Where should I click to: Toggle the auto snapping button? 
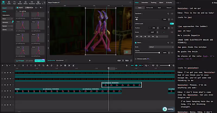click(x=136, y=65)
